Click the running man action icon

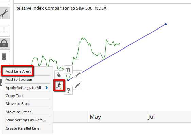click(x=59, y=85)
